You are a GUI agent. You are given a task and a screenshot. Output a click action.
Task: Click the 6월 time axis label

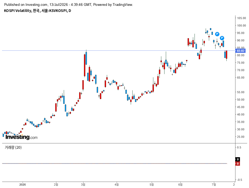pos(180,185)
